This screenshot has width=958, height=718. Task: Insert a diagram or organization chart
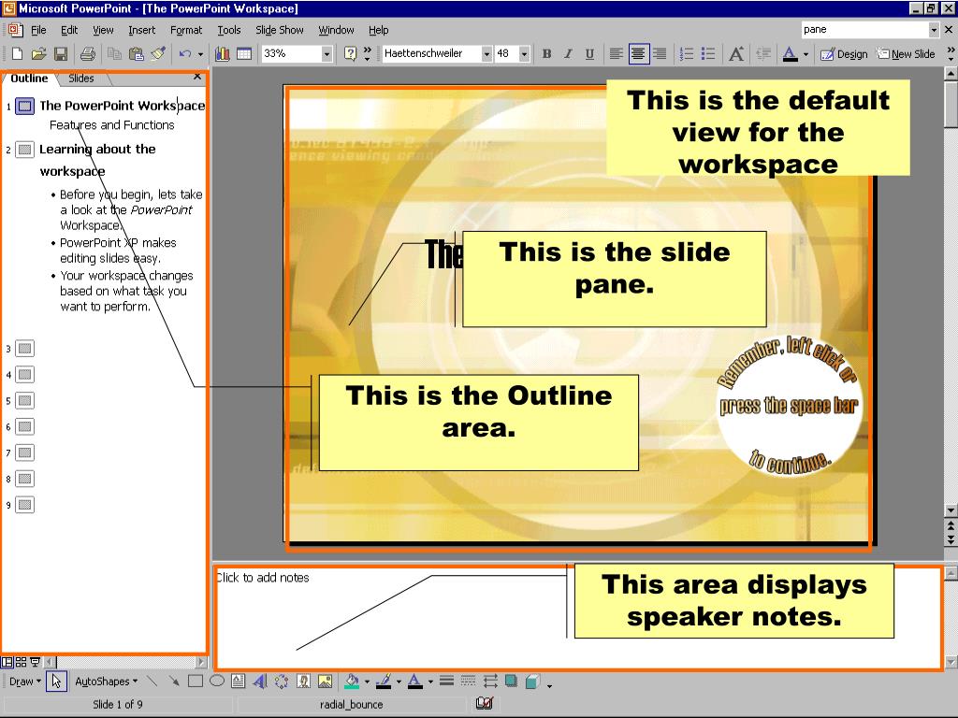(281, 682)
